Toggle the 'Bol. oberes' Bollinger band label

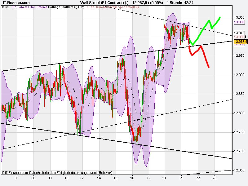coord(20,7)
